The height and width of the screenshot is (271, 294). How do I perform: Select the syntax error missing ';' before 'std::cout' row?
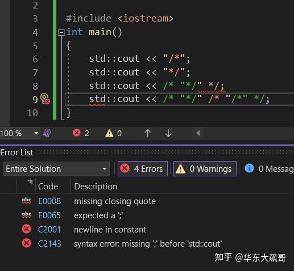click(147, 244)
